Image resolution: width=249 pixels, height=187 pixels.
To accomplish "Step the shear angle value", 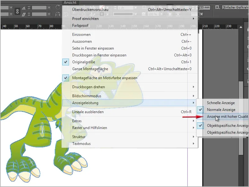I will click(x=29, y=14).
